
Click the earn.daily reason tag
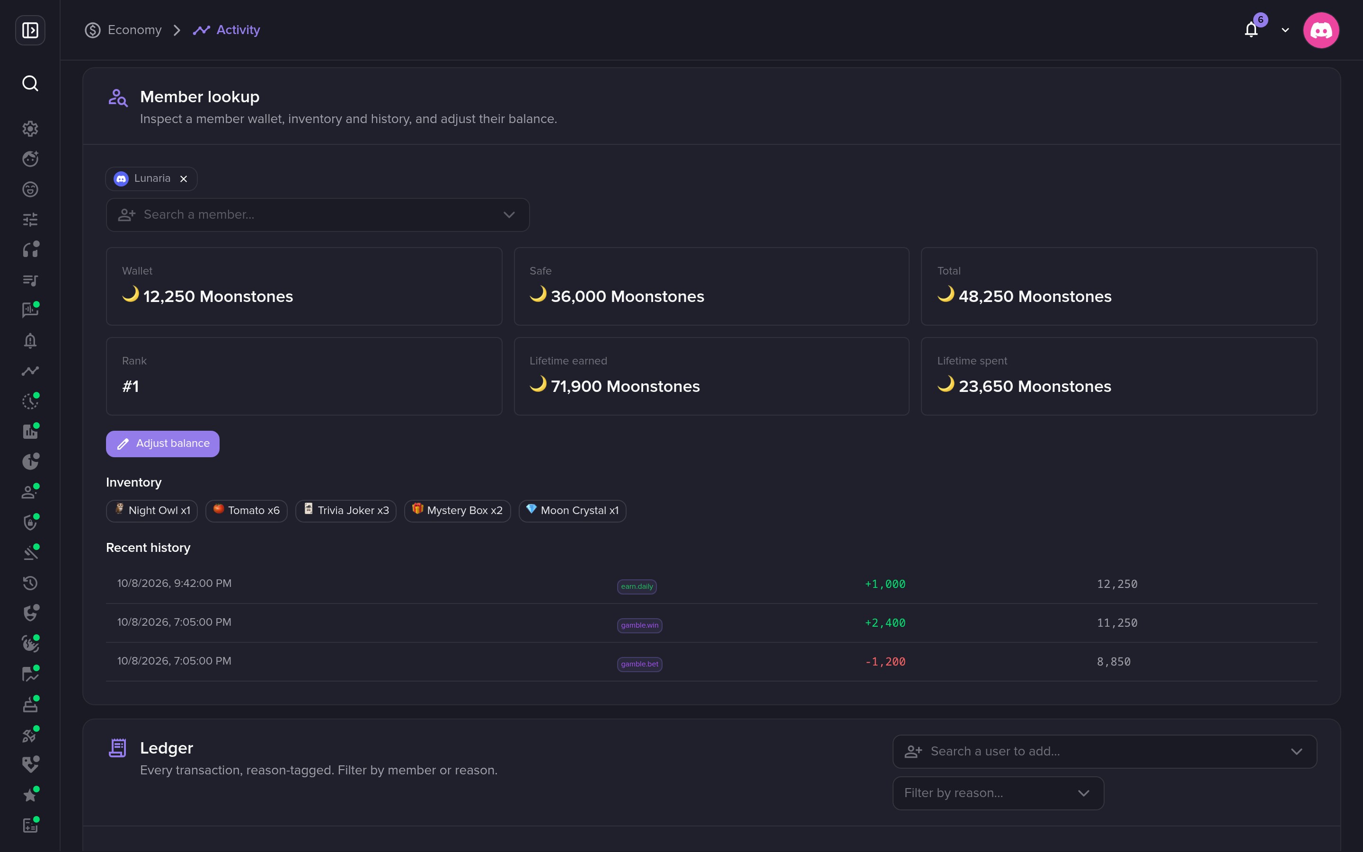click(x=637, y=586)
